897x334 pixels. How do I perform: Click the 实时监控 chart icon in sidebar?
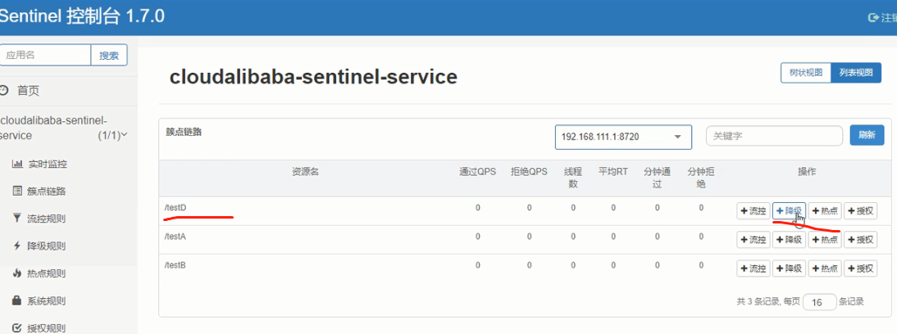click(17, 164)
